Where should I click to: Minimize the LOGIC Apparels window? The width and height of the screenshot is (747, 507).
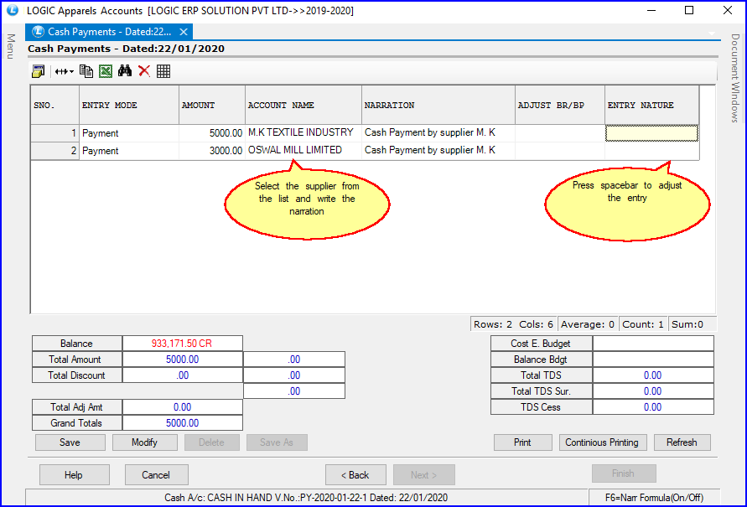(x=651, y=10)
